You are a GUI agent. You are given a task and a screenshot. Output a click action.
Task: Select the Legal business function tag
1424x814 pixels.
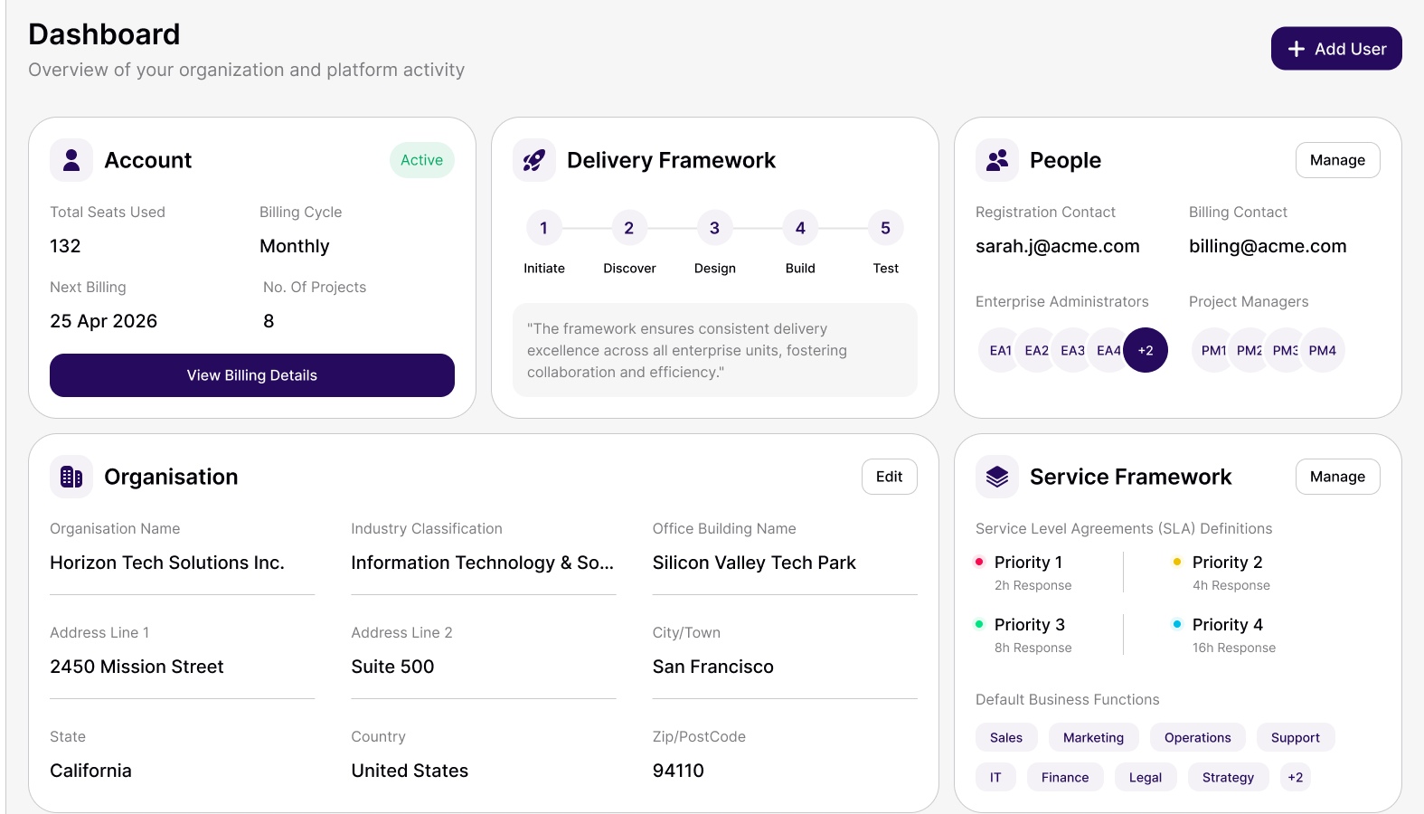1146,777
